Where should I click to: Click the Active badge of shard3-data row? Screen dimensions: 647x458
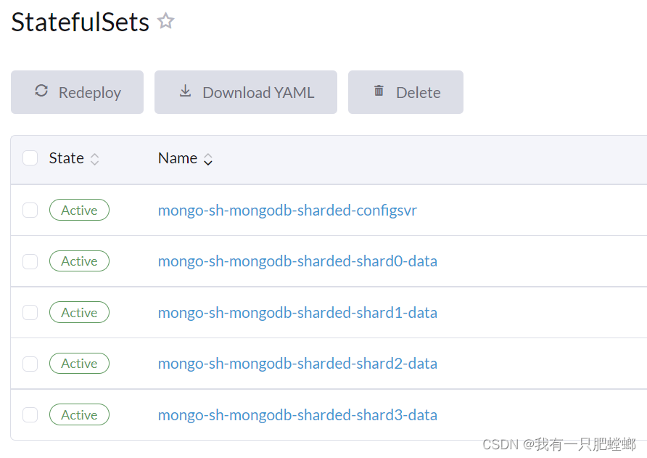(79, 415)
